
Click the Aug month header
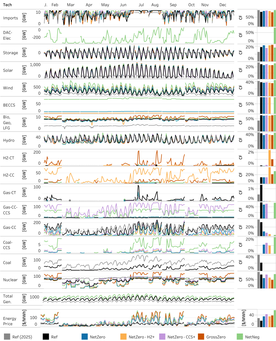click(155, 5)
